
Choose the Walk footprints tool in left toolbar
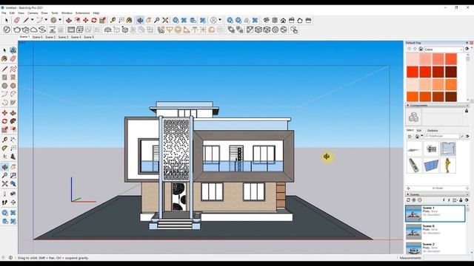5,202
